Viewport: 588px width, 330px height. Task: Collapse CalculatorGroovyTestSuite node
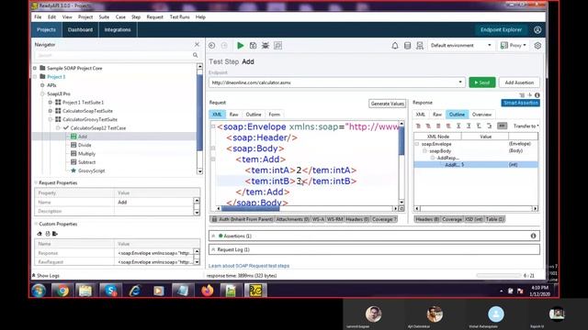[x=51, y=119]
